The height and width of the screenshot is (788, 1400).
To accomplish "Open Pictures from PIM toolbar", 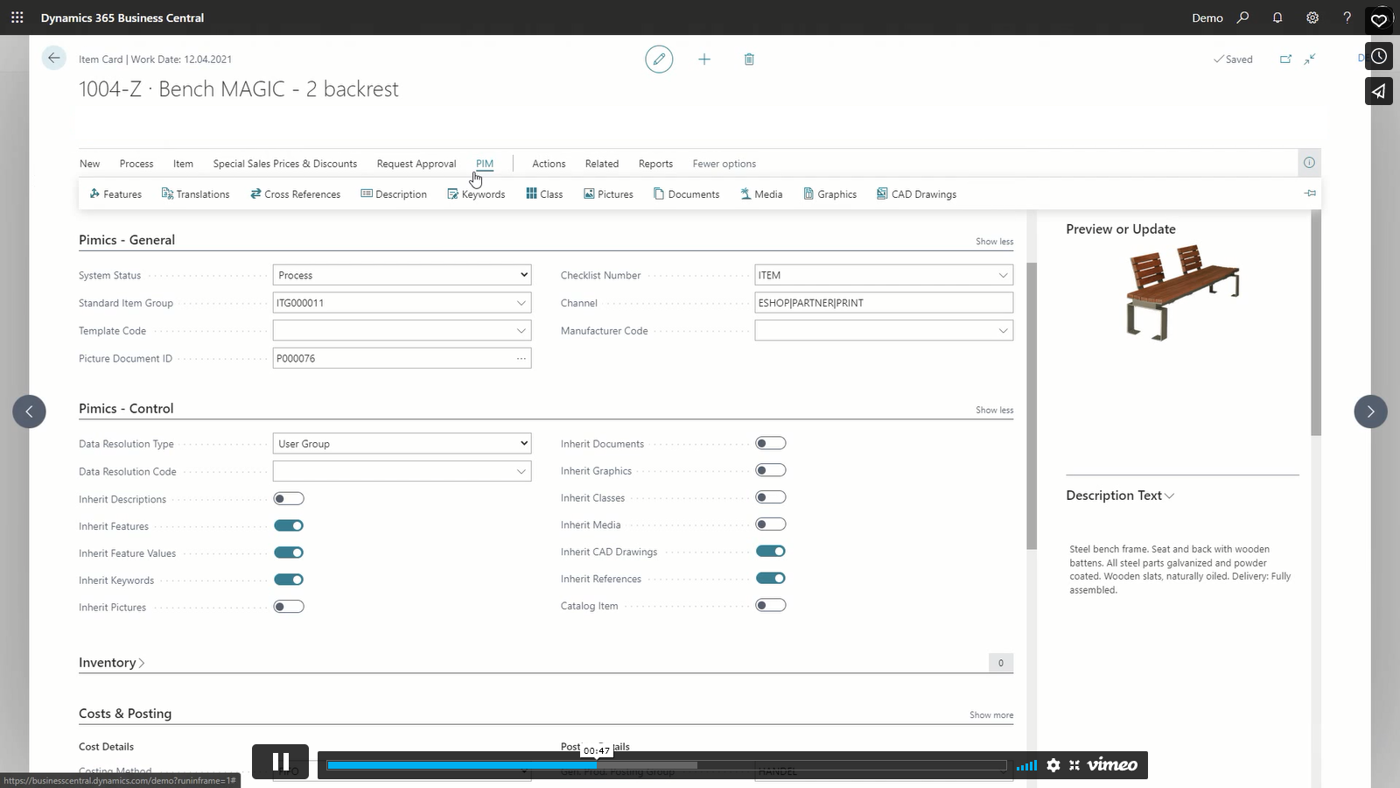I will [x=608, y=194].
